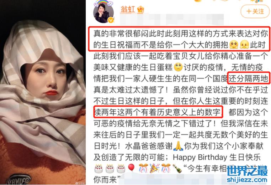Click the round profile avatar picture
The height and width of the screenshot is (185, 271).
(103, 13)
